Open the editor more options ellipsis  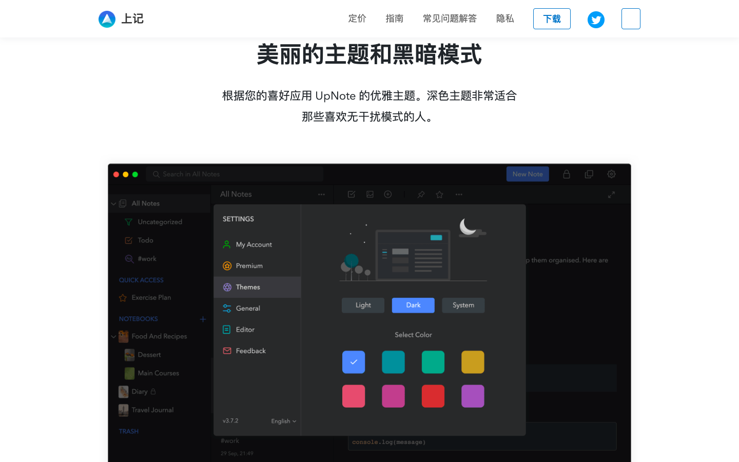tap(459, 195)
